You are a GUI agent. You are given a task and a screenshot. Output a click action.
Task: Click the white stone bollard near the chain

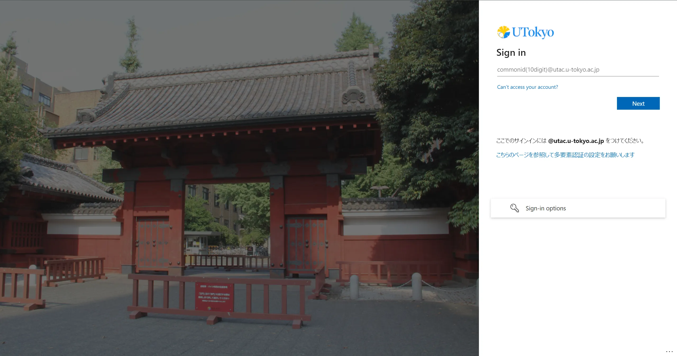tap(417, 286)
